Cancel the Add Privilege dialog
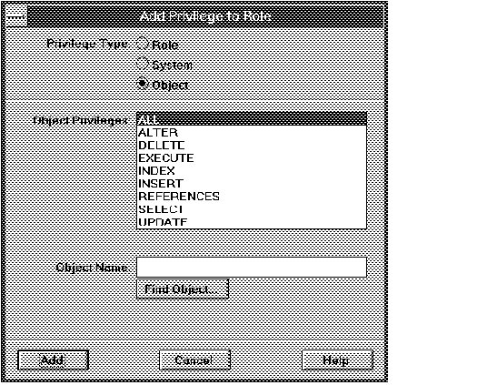Viewport: 487px width, 385px height. coord(194,360)
